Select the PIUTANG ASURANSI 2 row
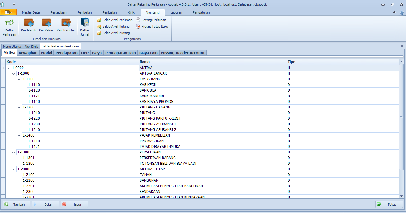This screenshot has width=406, height=213. pyautogui.click(x=199, y=130)
